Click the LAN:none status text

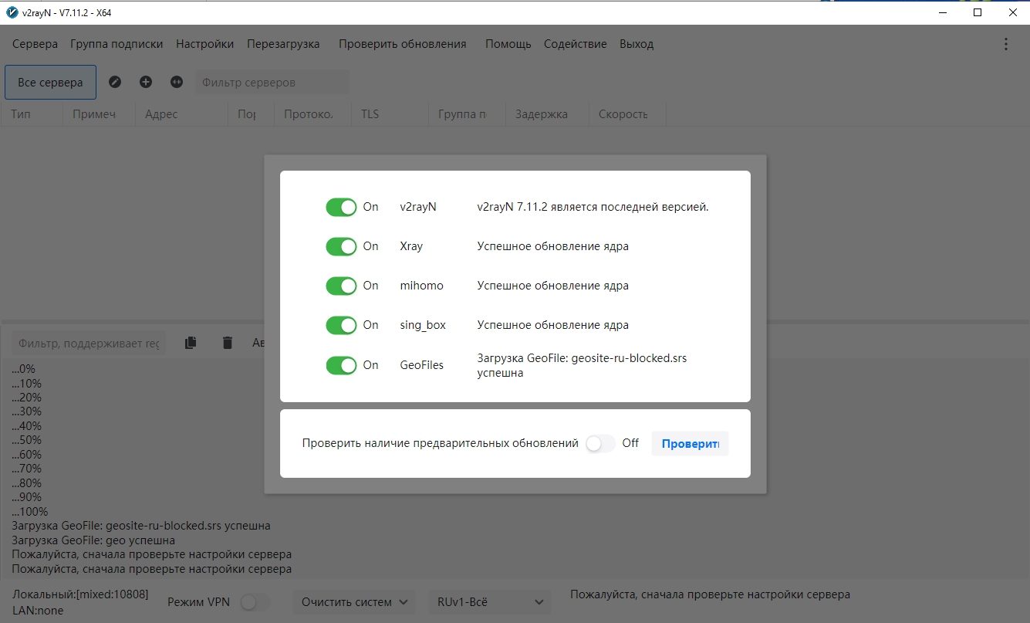coord(38,611)
